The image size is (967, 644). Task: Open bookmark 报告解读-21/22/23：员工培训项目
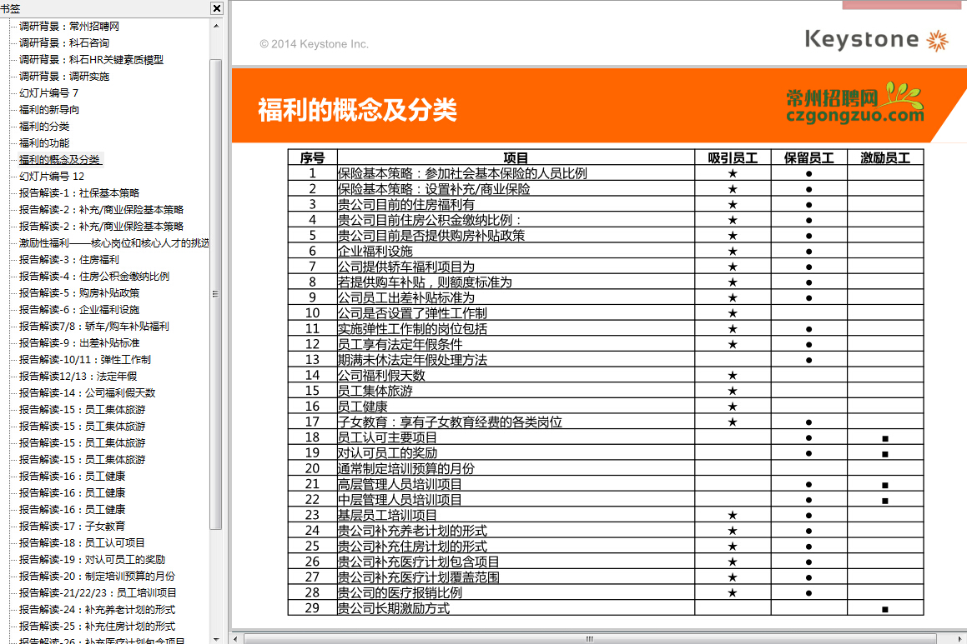click(98, 592)
